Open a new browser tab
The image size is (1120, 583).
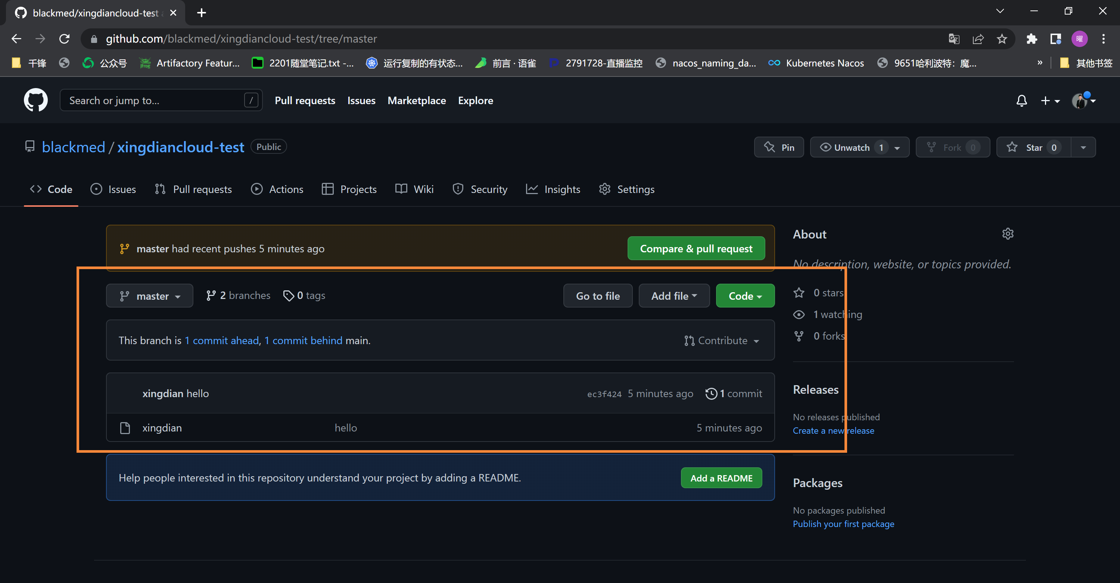click(201, 13)
